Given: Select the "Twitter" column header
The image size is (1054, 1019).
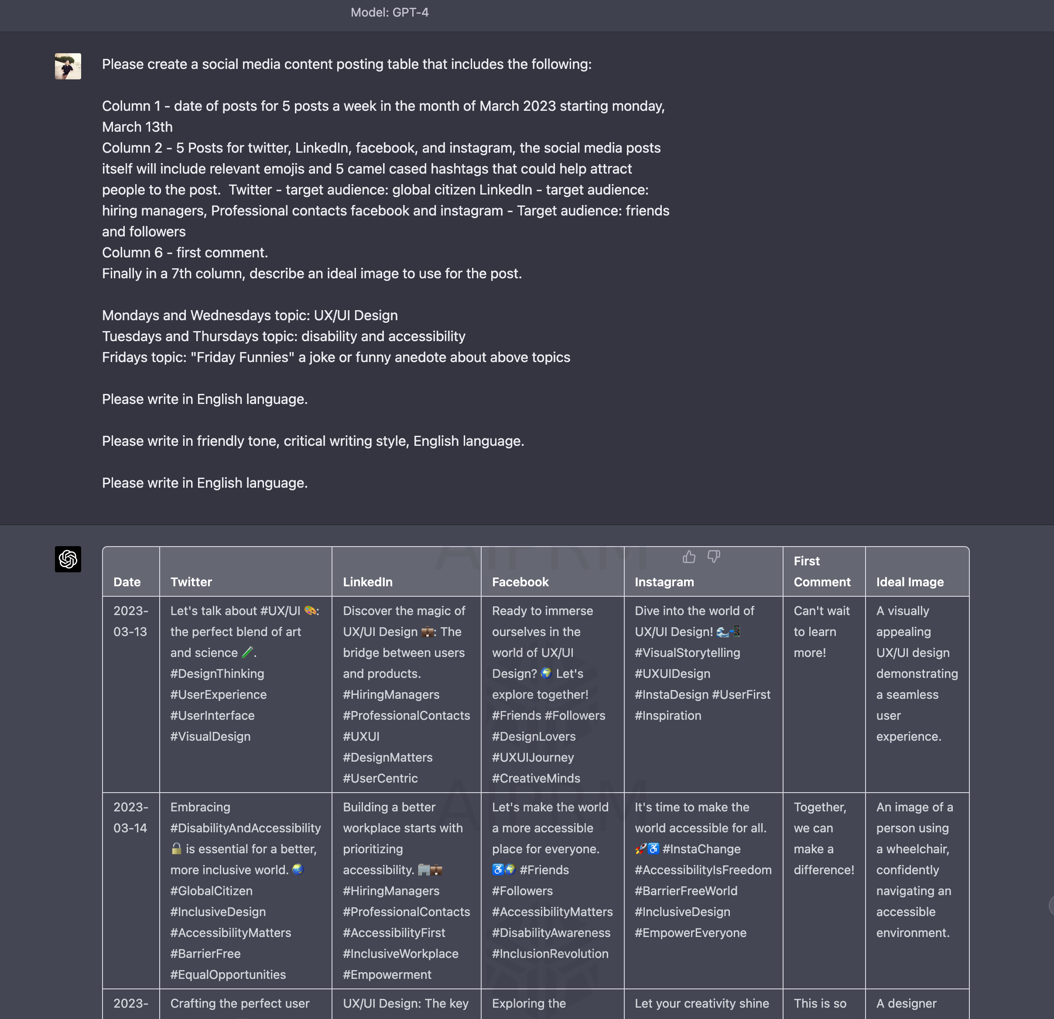Looking at the screenshot, I should (x=191, y=582).
